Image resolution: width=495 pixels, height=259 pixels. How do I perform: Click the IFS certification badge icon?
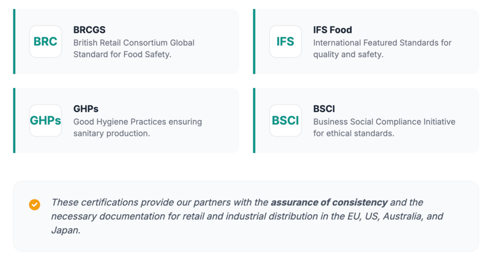pyautogui.click(x=285, y=42)
